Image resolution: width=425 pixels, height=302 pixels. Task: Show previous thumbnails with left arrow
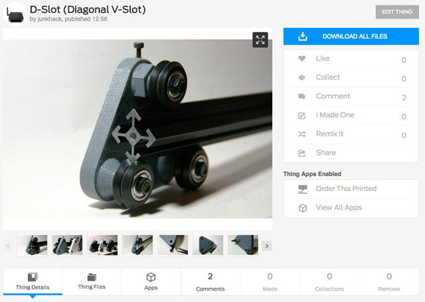[x=8, y=246]
